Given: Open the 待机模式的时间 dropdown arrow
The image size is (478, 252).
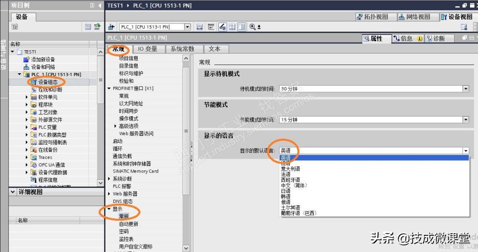Looking at the screenshot, I should click(466, 89).
